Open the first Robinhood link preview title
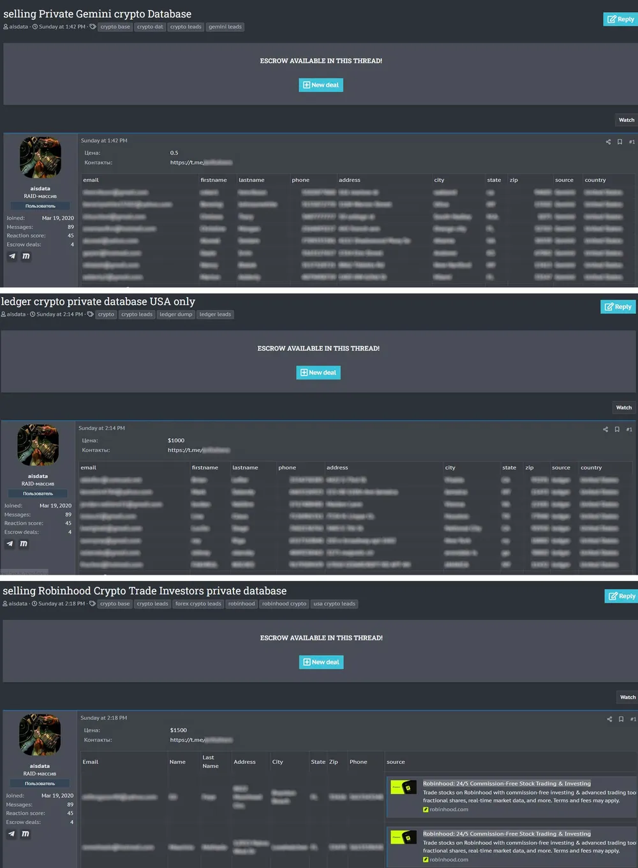The width and height of the screenshot is (638, 868). [507, 783]
